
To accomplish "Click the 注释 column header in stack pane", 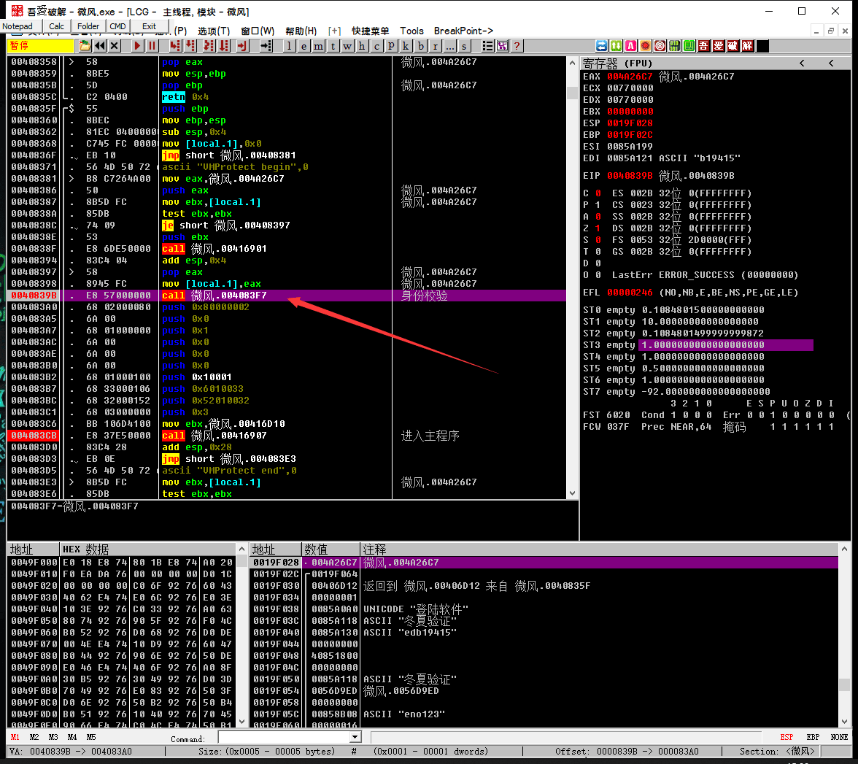I will point(599,549).
